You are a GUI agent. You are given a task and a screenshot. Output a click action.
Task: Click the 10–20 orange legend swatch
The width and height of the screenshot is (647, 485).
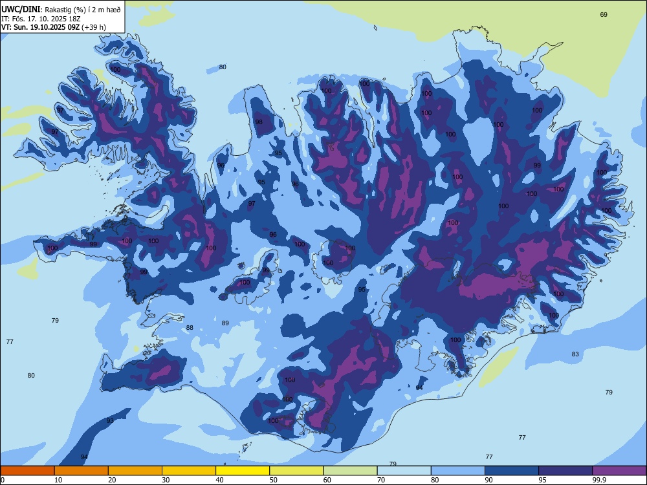pos(82,471)
